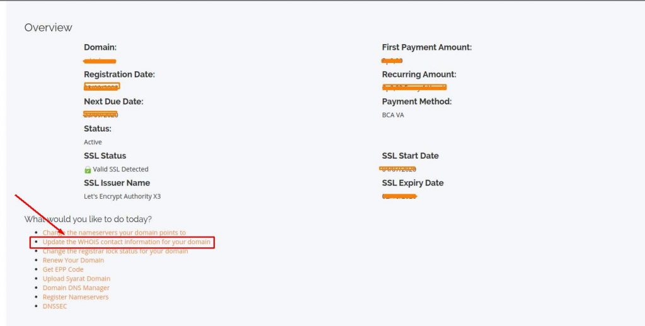This screenshot has width=645, height=326.
Task: Open Upload Syarat Domain link
Action: point(76,279)
